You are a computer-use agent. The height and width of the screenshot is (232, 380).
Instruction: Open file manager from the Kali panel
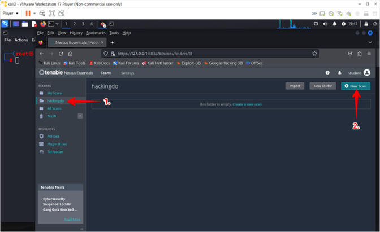pyautogui.click(x=25, y=24)
